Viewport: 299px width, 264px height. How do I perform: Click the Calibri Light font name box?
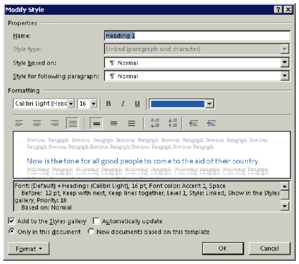coord(41,103)
